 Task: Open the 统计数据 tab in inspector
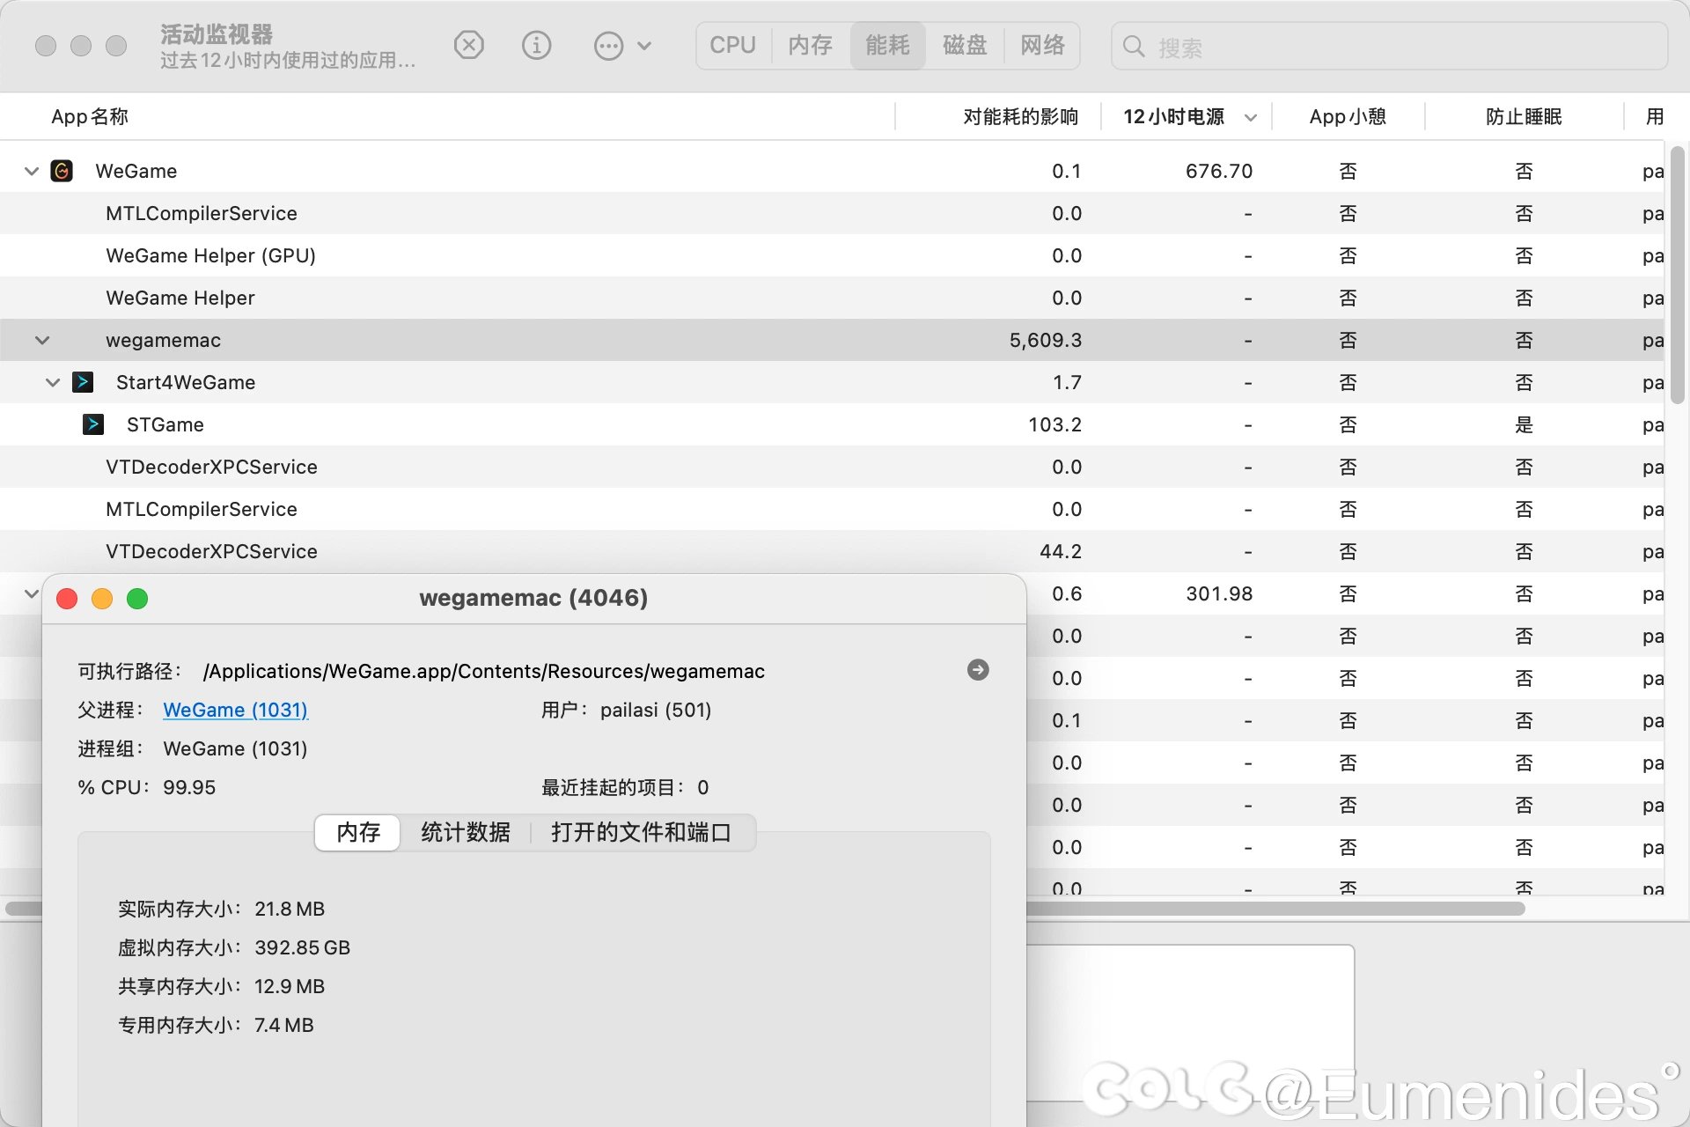point(465,832)
